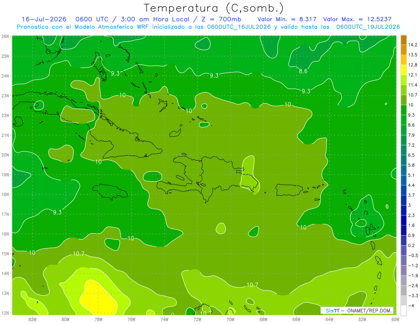
Task: Click the white swatch at the color legend bottom
Action: pyautogui.click(x=404, y=310)
